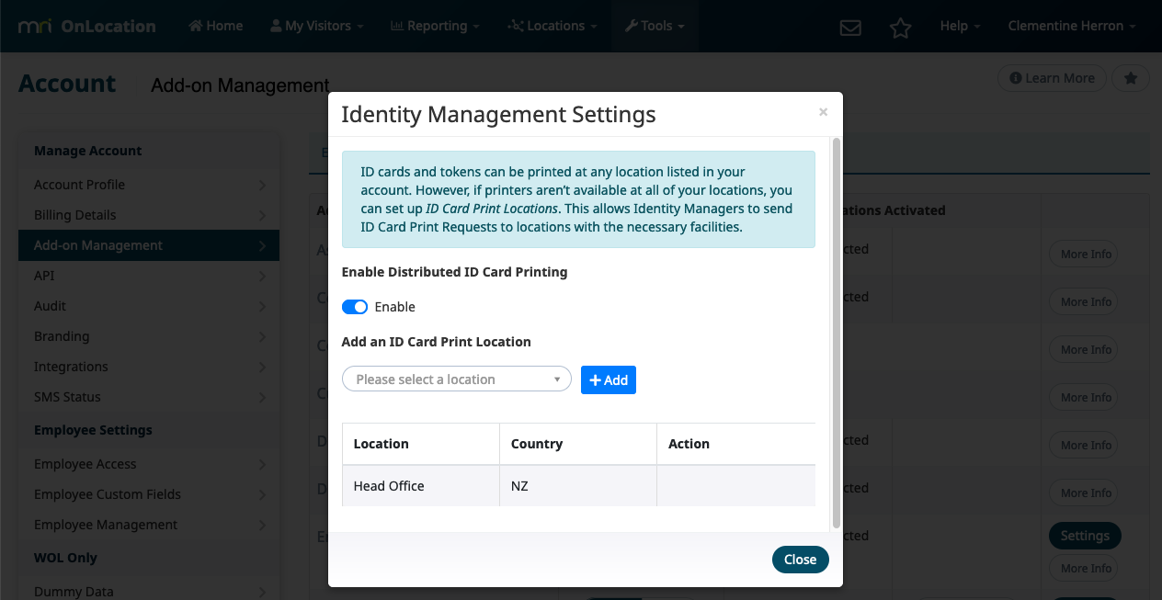Open the 'Please select a location' dropdown
Viewport: 1162px width, 600px height.
456,379
